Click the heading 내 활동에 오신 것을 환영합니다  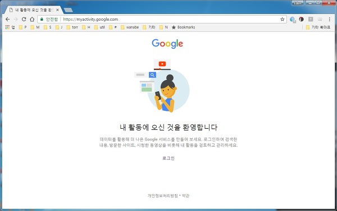coord(168,127)
